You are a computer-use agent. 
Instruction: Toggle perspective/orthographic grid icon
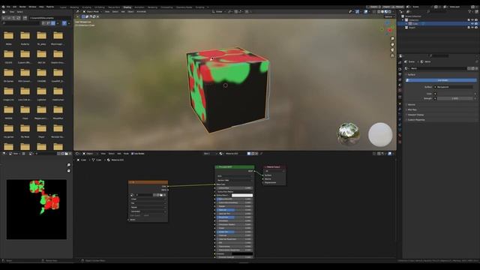tap(392, 55)
